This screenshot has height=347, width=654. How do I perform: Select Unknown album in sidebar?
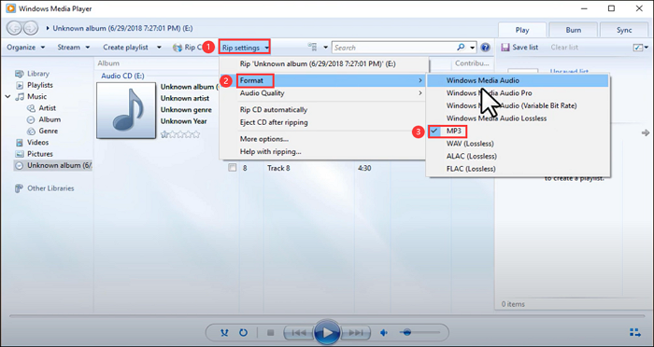click(53, 165)
